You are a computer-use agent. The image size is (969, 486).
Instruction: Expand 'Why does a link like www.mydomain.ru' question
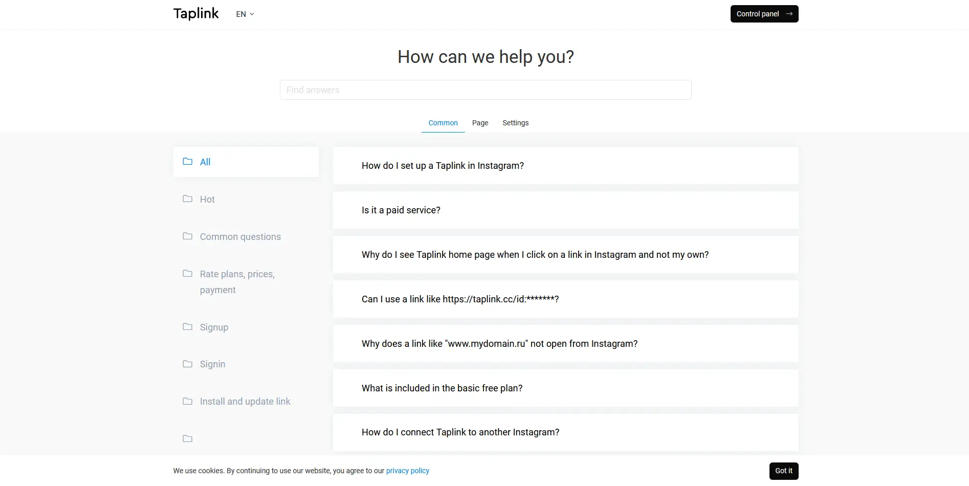point(565,344)
